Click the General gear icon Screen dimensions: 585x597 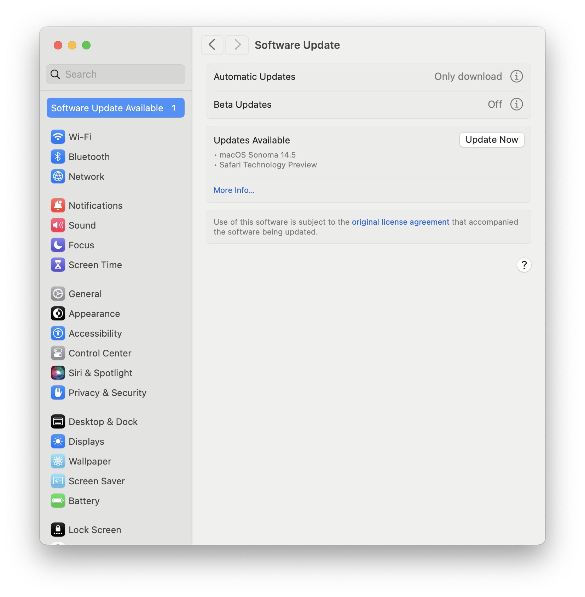click(58, 294)
